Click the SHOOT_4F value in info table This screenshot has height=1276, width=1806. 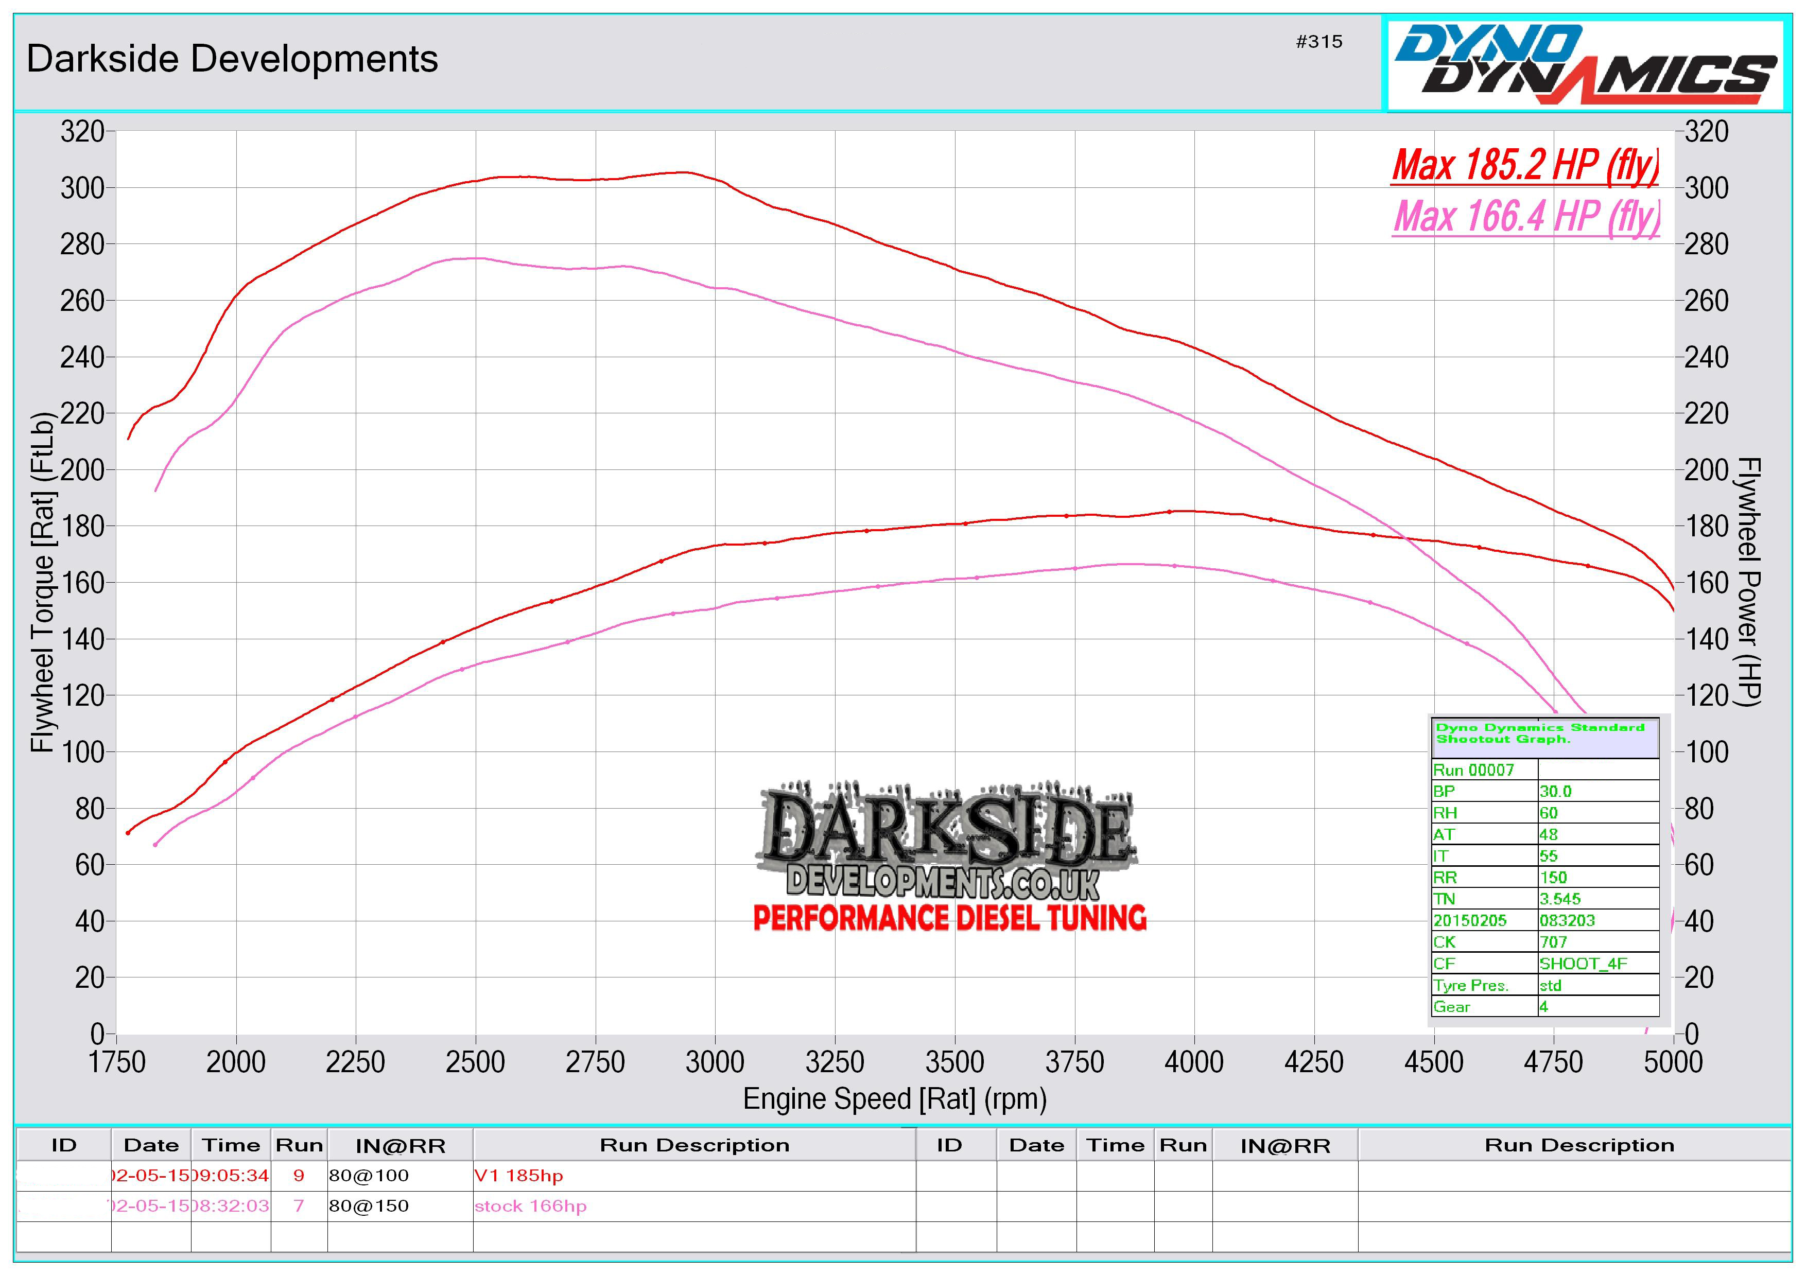(1583, 964)
